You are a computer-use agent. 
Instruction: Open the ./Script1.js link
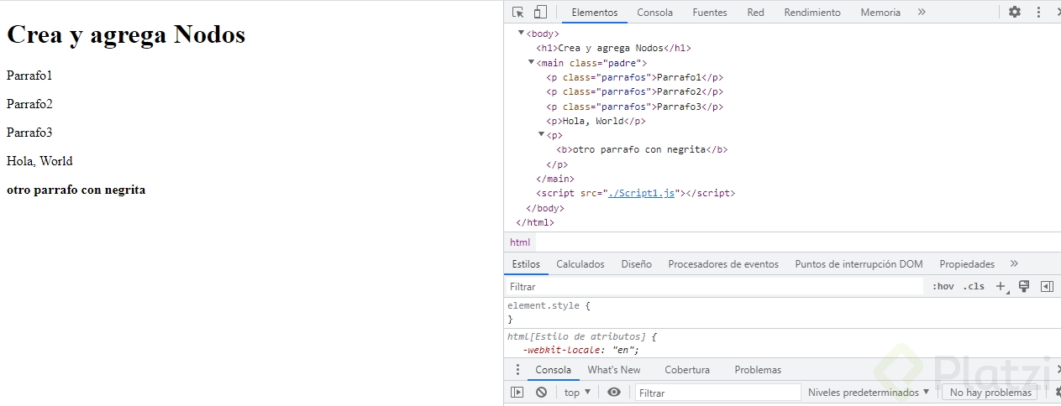[642, 193]
